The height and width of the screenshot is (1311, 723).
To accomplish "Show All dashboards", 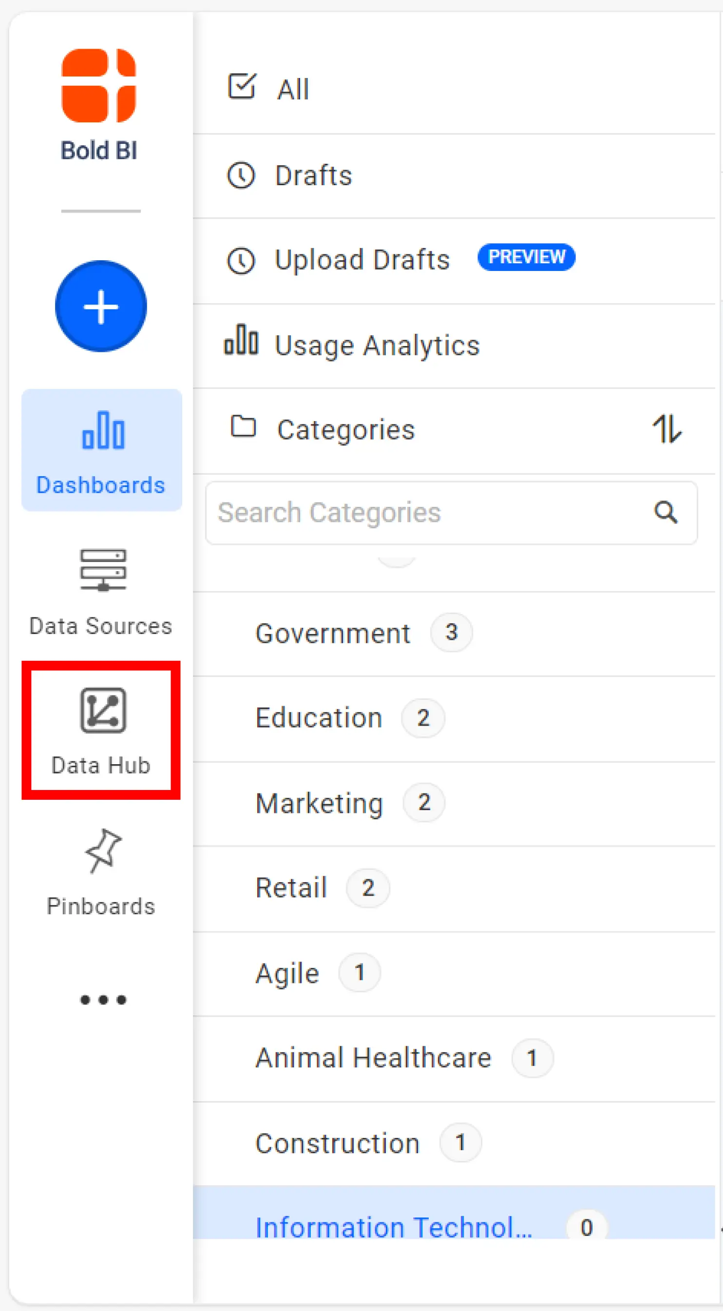I will [292, 89].
